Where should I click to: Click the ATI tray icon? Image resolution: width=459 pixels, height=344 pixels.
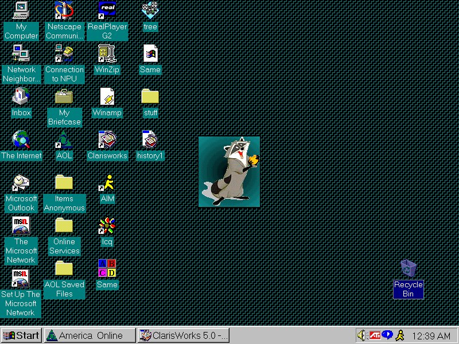pyautogui.click(x=375, y=335)
